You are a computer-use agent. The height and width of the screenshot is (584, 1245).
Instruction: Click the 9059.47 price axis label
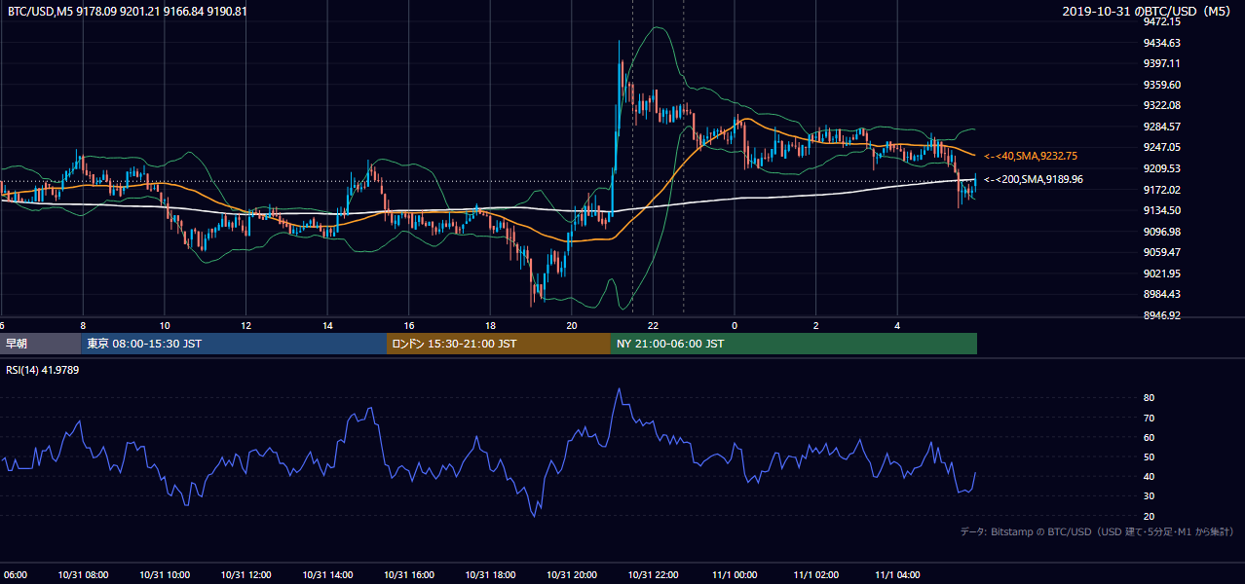coord(1162,252)
